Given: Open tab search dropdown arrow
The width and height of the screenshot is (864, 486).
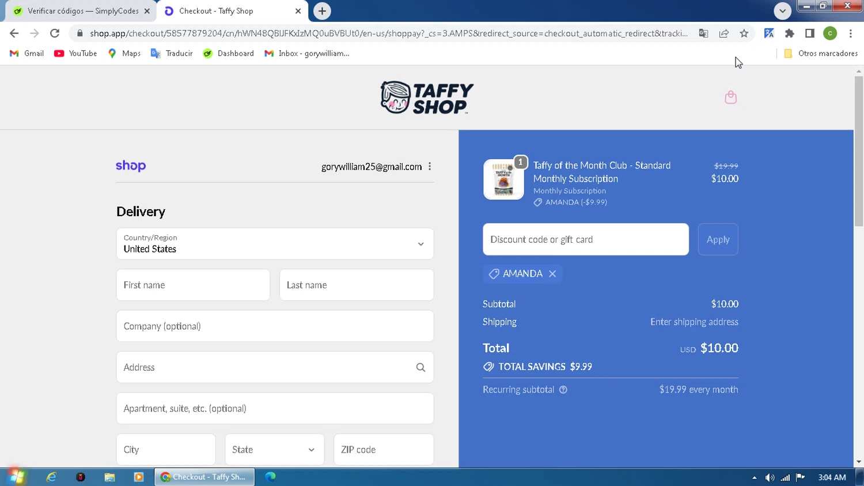Looking at the screenshot, I should click(x=782, y=11).
